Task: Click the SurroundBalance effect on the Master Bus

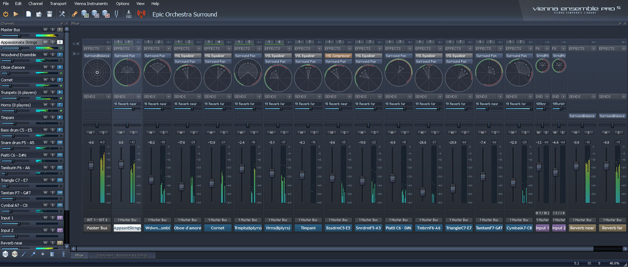Action: [97, 56]
